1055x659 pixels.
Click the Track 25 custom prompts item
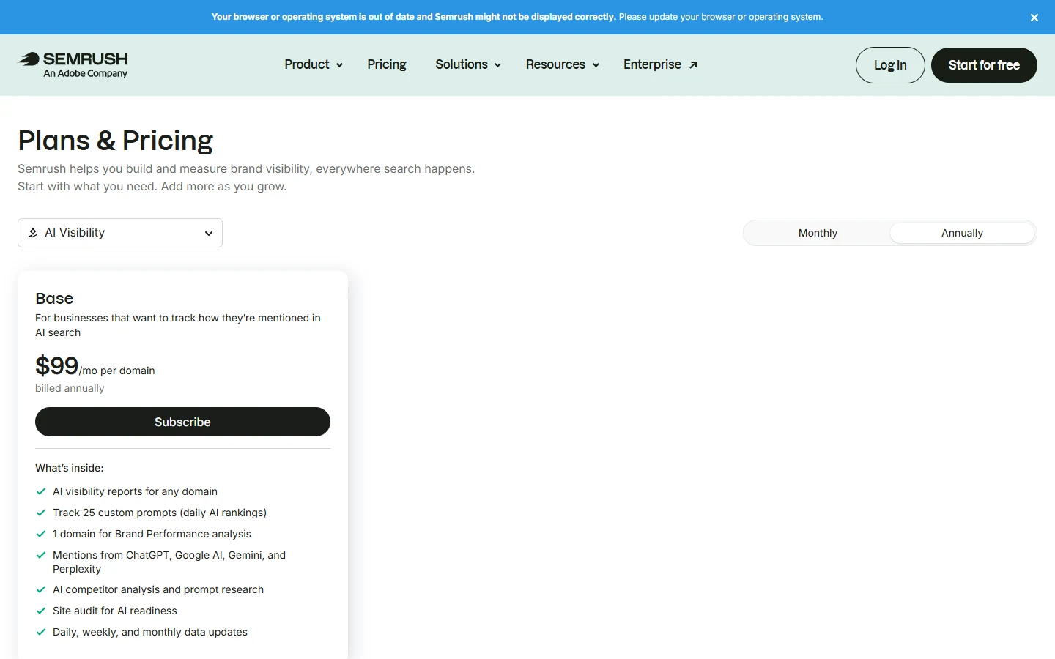point(160,513)
